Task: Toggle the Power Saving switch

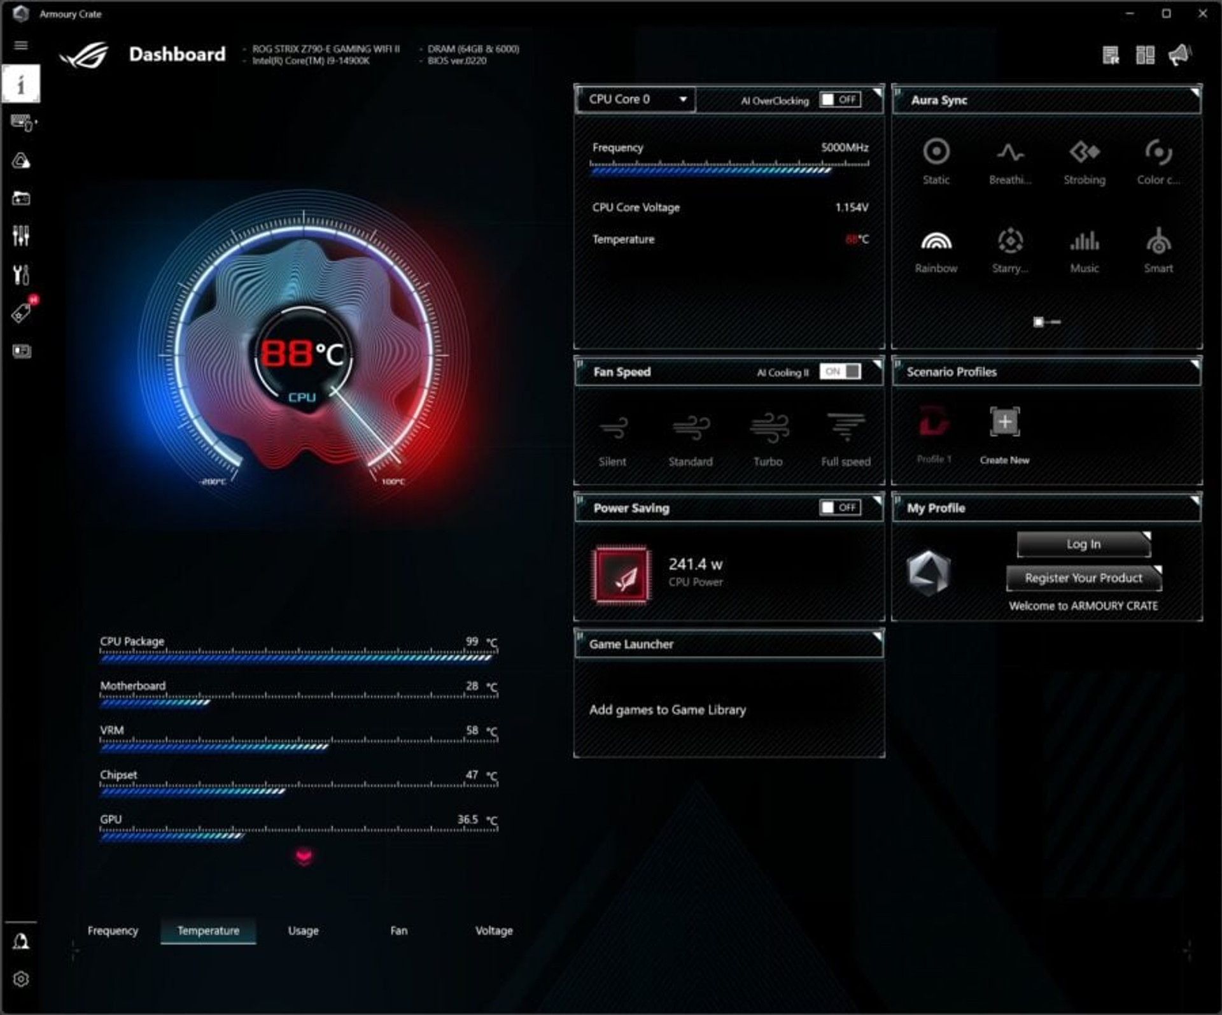Action: click(x=840, y=507)
